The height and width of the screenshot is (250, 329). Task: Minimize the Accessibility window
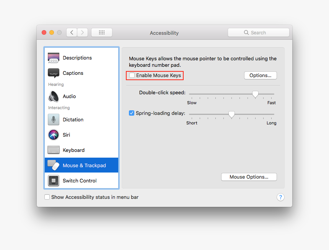click(x=52, y=32)
